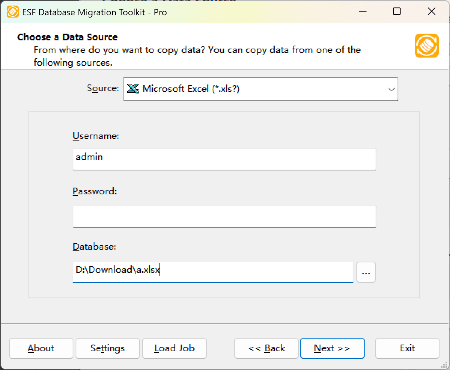Click the Excel file-type icon in Source box
The height and width of the screenshot is (370, 450).
pos(133,89)
